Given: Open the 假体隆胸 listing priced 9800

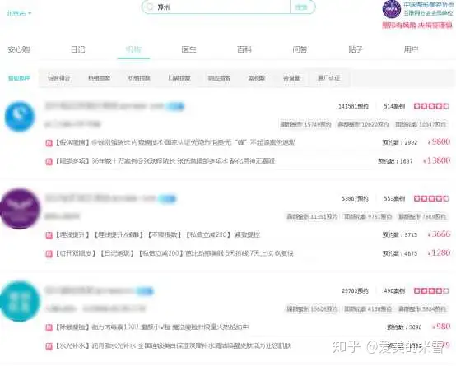Looking at the screenshot, I should pos(175,142).
